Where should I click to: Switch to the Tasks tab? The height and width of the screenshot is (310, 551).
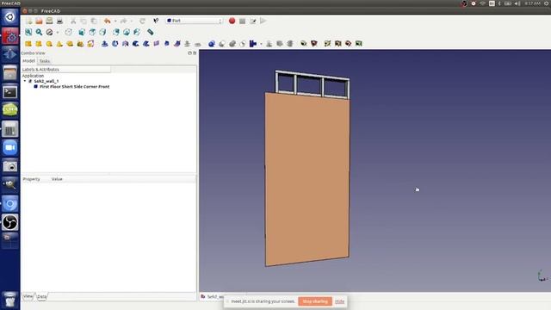click(45, 61)
